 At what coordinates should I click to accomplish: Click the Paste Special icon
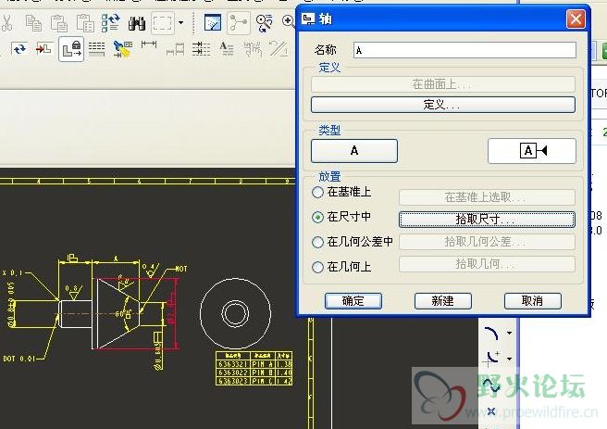[x=85, y=23]
